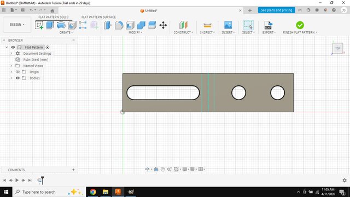Click the Orbit tool in navigation bar
Image resolution: width=350 pixels, height=197 pixels.
[x=147, y=169]
